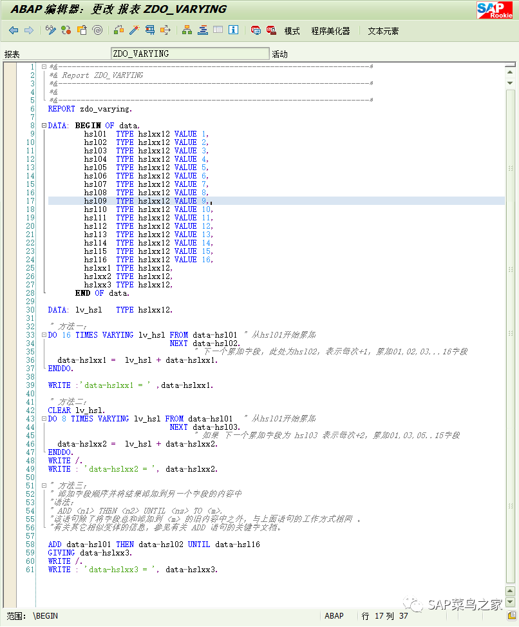Viewport: 519px width, 627px height.
Task: Click the highlighted hsl09 VALUE 9 line
Action: tap(276, 201)
